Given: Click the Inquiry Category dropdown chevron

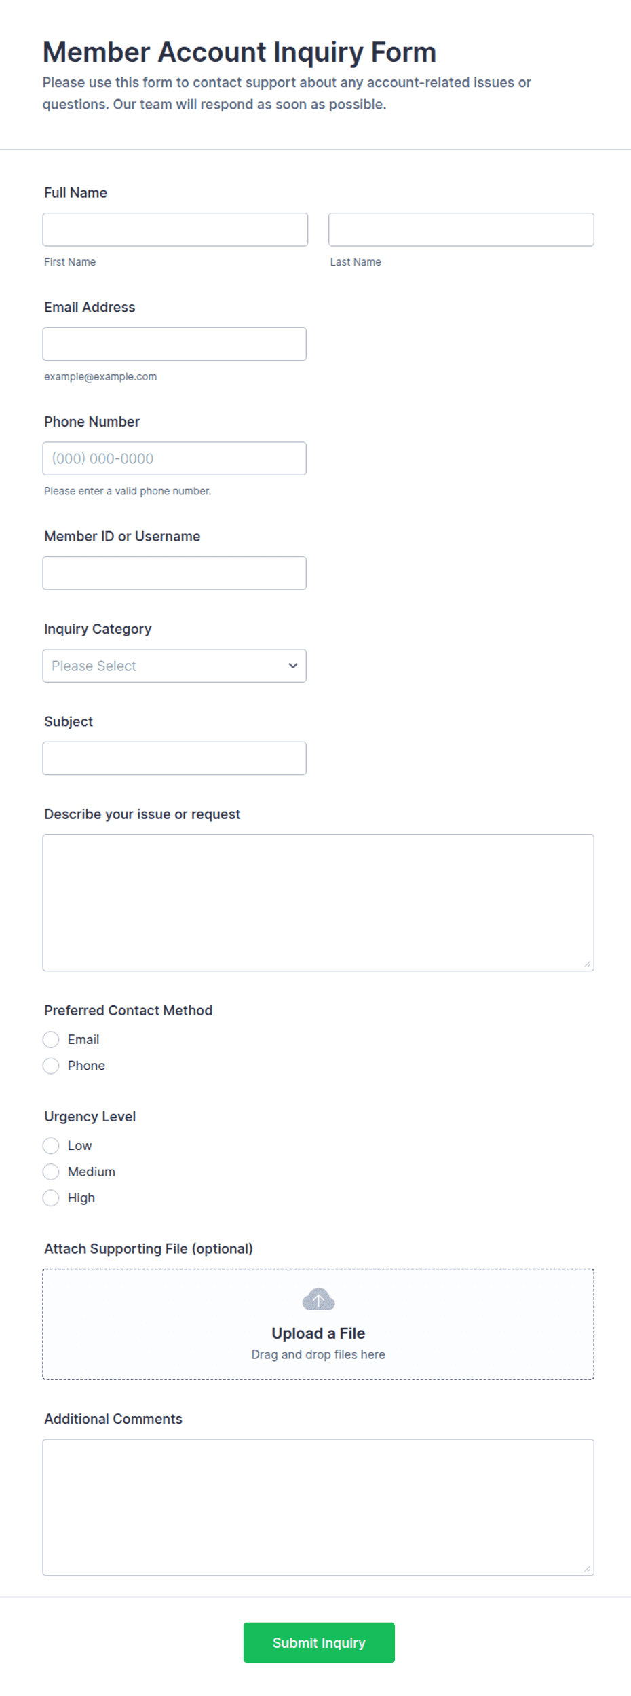Looking at the screenshot, I should [x=293, y=666].
